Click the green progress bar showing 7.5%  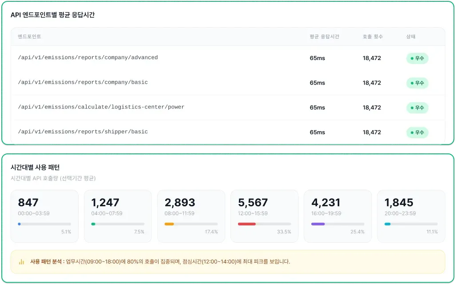coord(118,224)
